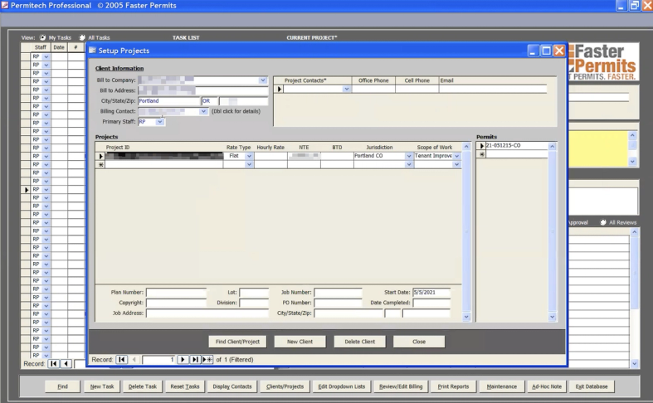Image resolution: width=653 pixels, height=403 pixels.
Task: Click the Job Number input field
Action: click(338, 292)
